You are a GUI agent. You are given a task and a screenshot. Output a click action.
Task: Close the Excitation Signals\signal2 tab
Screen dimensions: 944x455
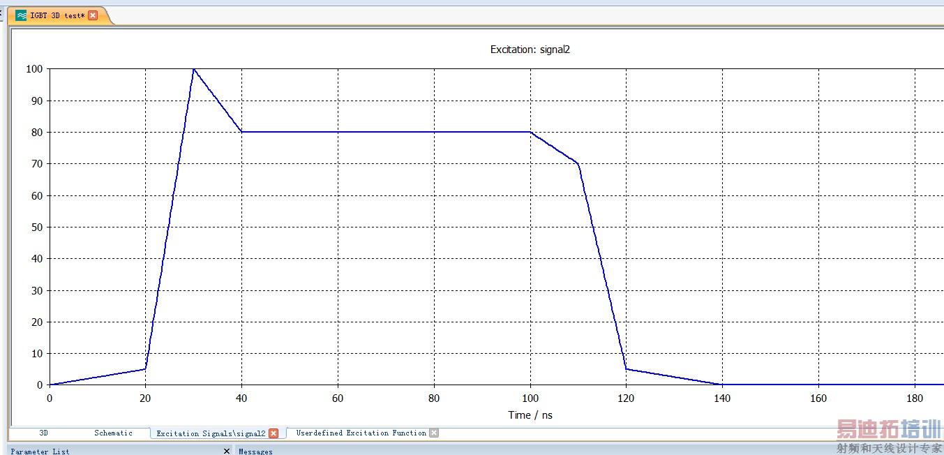coord(274,433)
